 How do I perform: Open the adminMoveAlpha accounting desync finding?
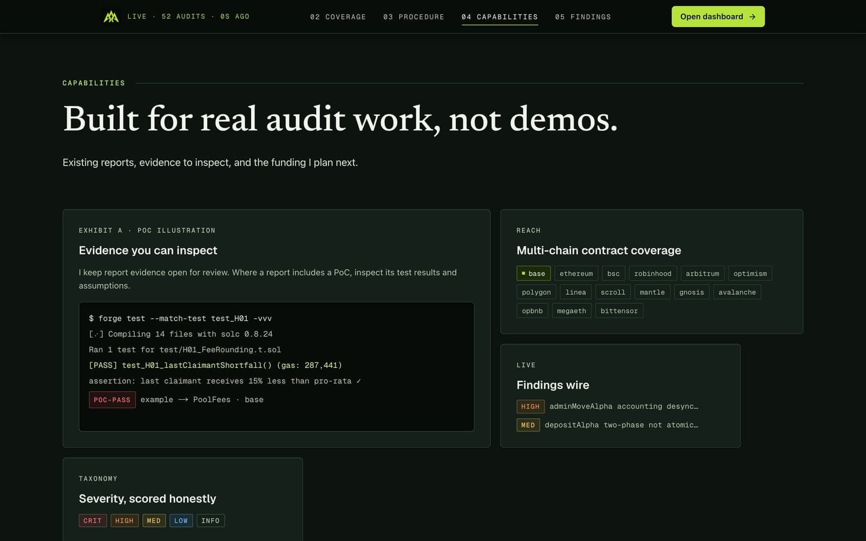pyautogui.click(x=624, y=406)
